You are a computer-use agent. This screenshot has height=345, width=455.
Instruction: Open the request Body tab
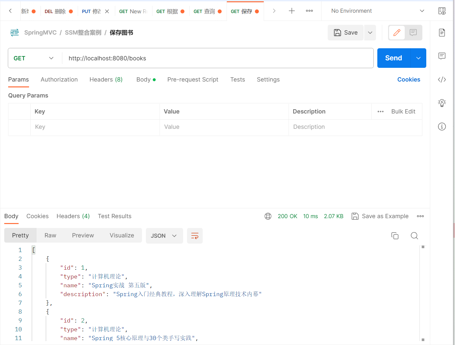point(146,80)
